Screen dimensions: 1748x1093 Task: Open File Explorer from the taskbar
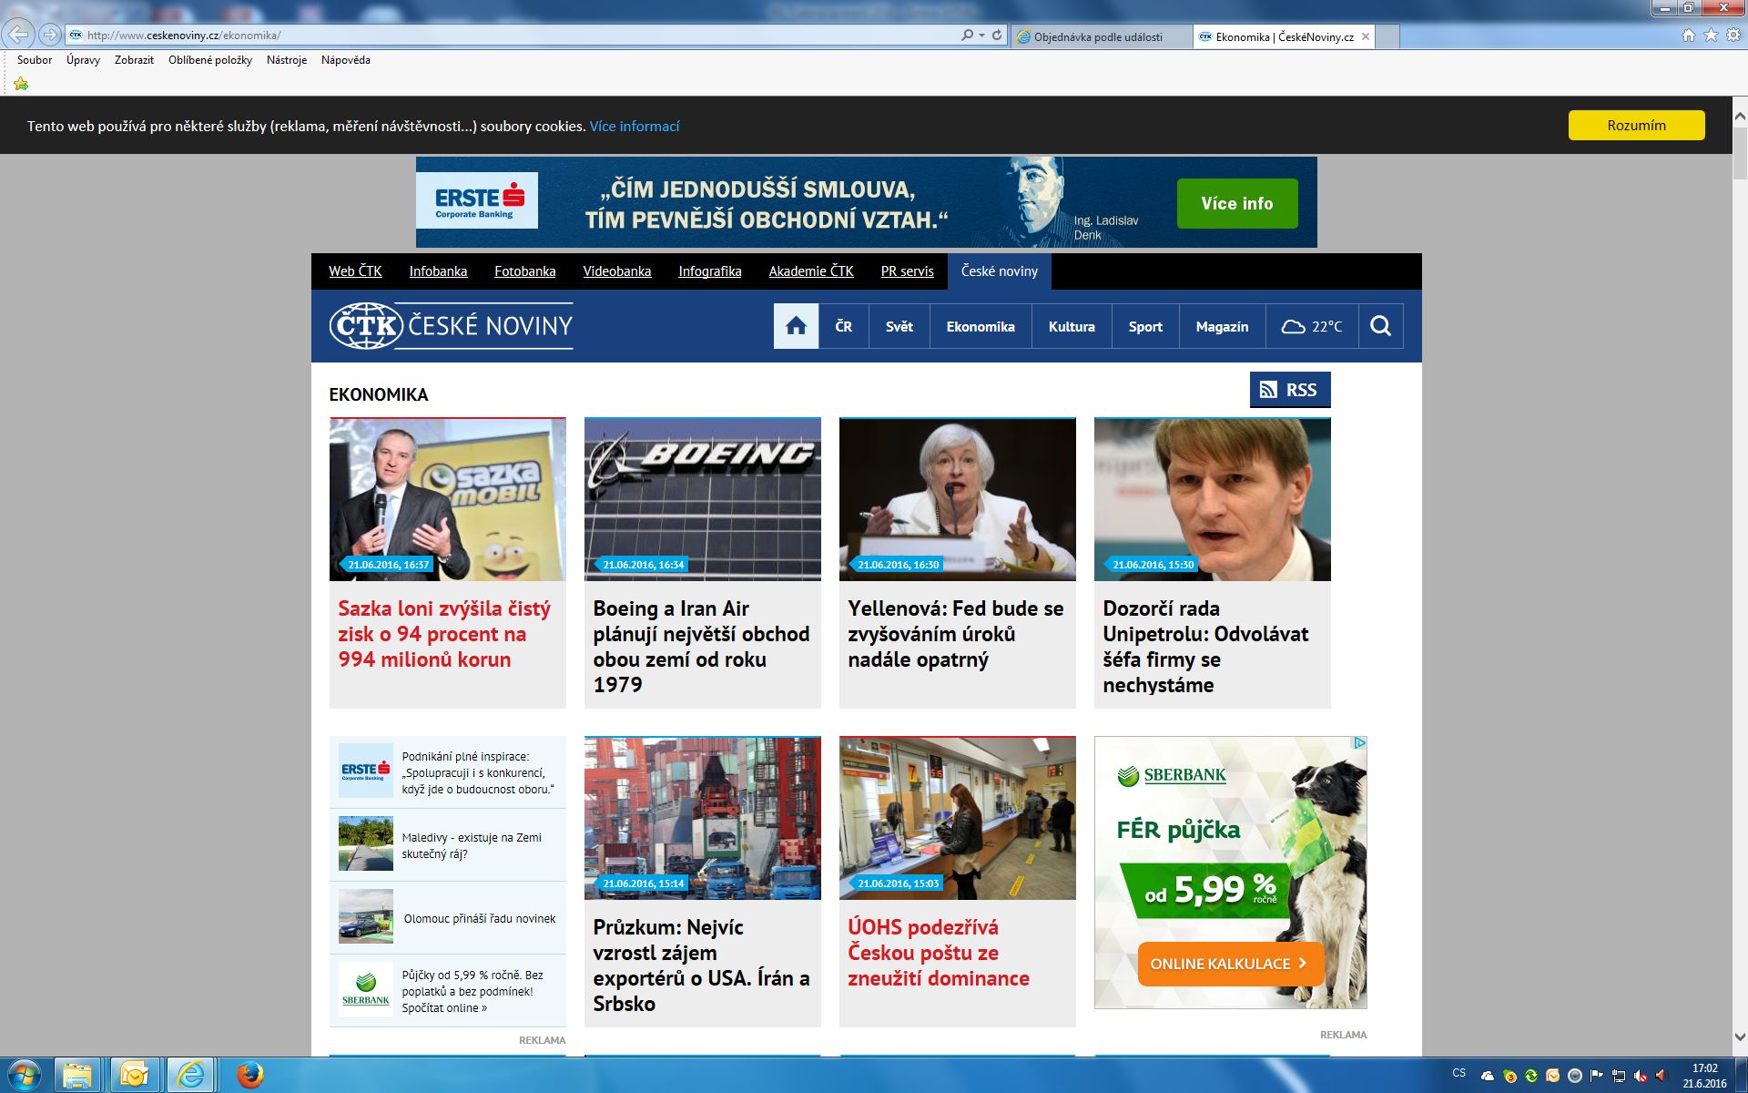tap(78, 1075)
